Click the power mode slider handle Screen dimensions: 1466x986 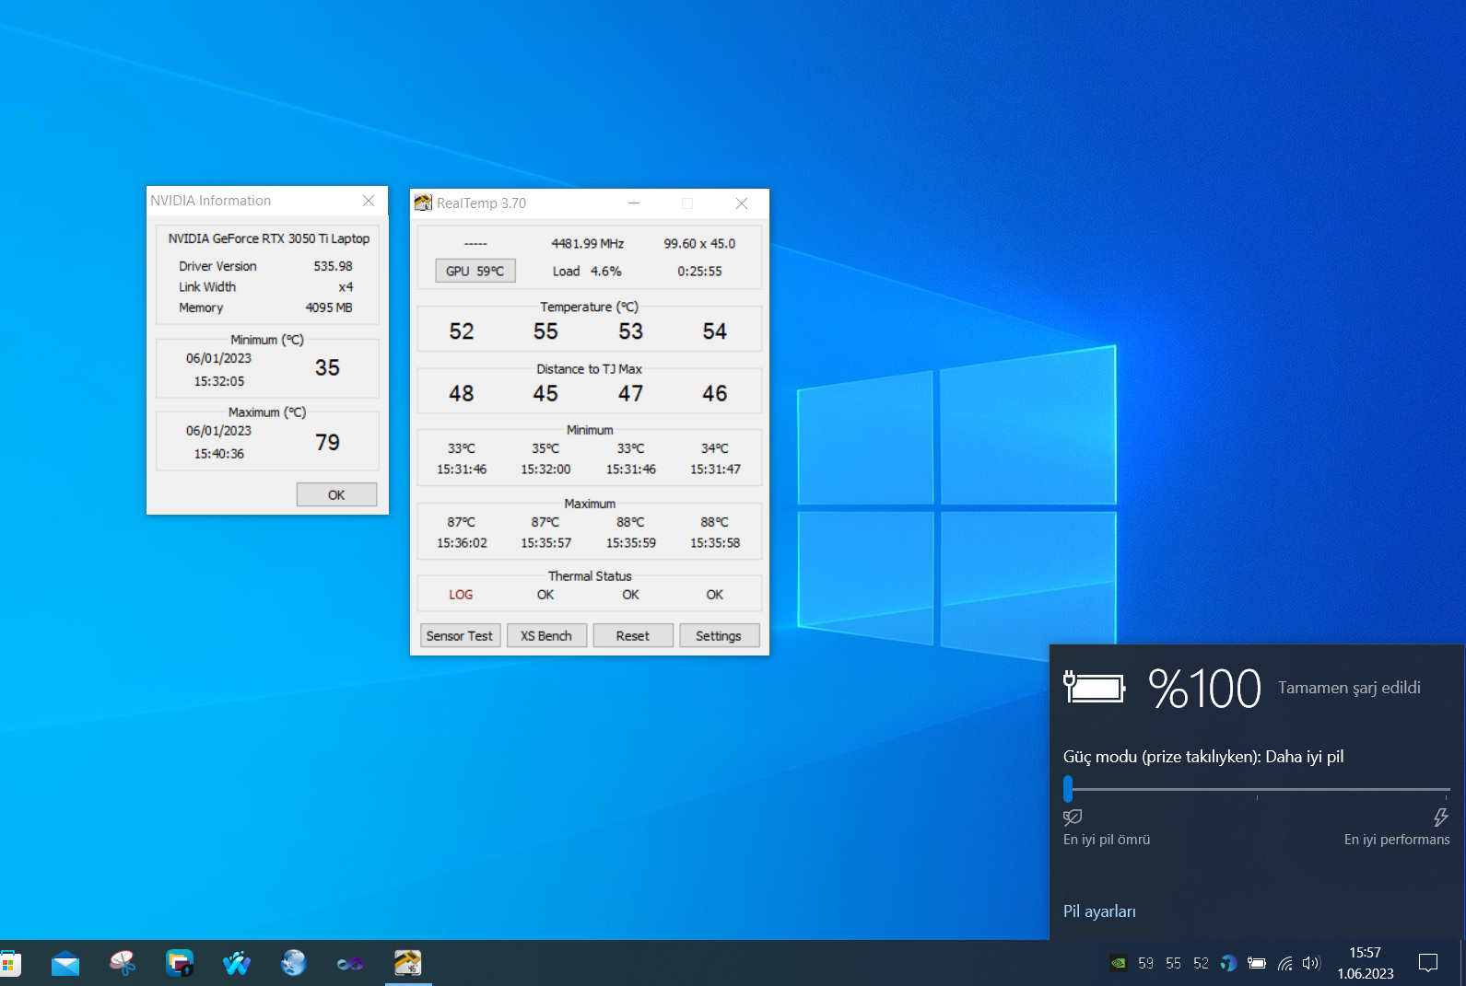1068,789
